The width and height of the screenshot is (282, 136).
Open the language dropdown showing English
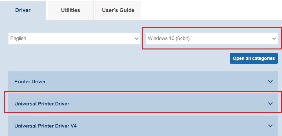(x=75, y=38)
